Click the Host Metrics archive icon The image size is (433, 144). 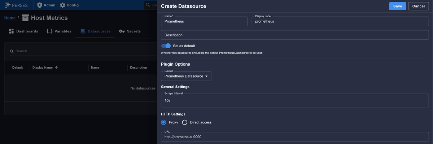click(25, 18)
